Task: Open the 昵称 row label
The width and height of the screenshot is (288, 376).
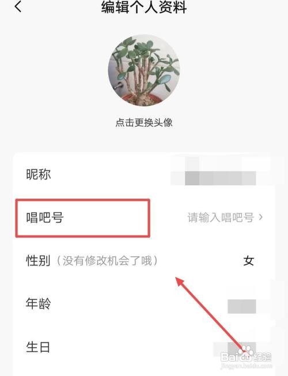Action: point(39,174)
